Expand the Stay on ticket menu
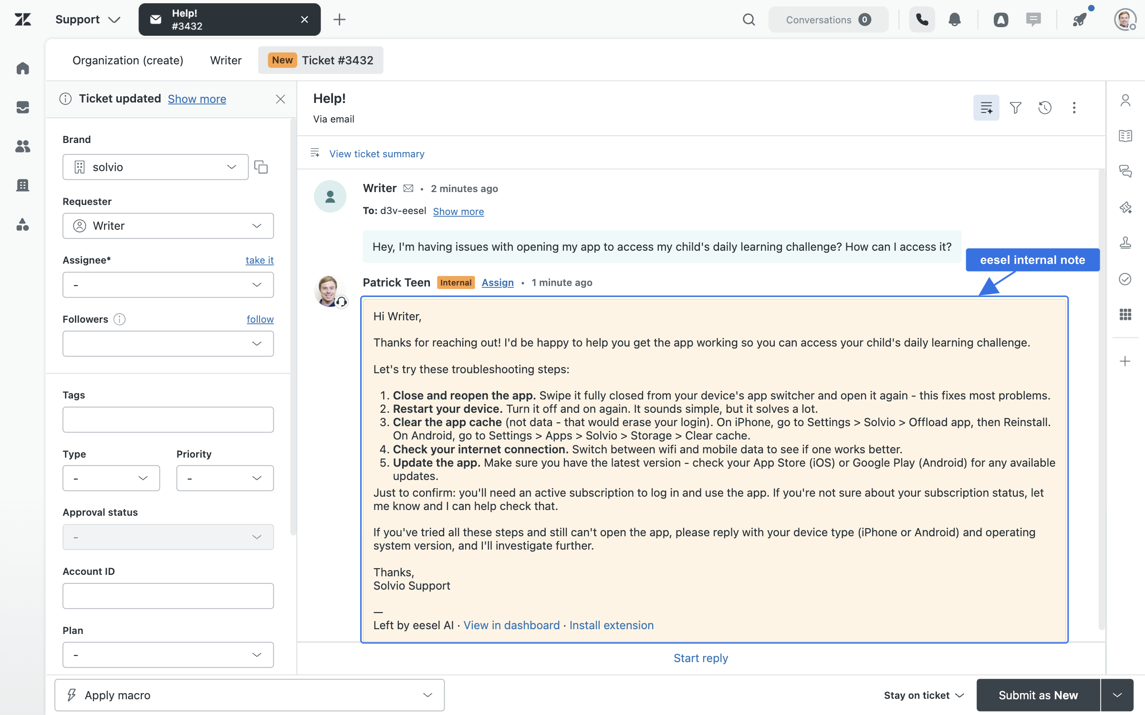 tap(924, 695)
